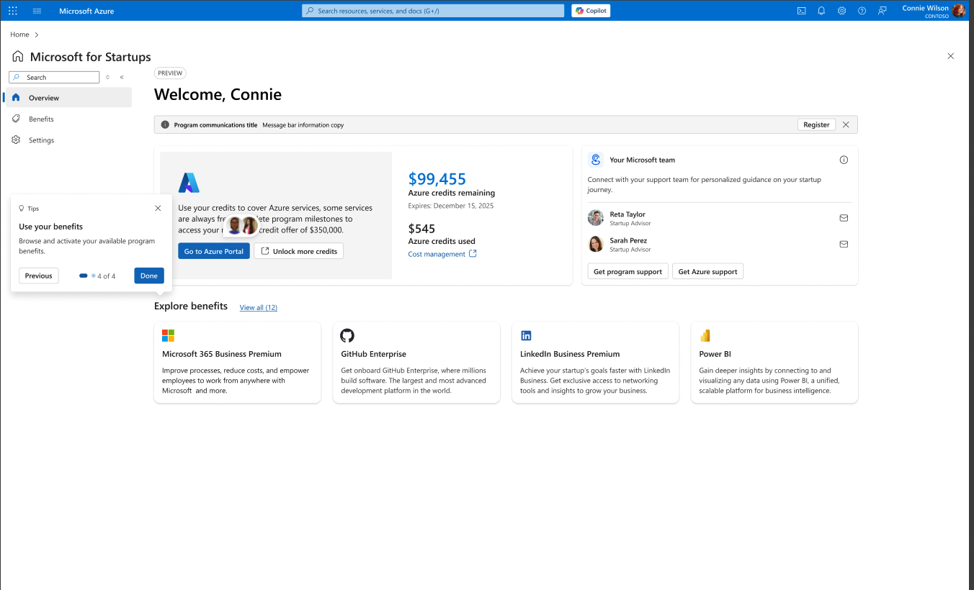
Task: Dismiss the program communications message bar
Action: coord(846,124)
